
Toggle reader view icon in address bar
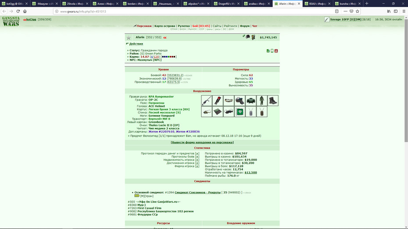336,11
